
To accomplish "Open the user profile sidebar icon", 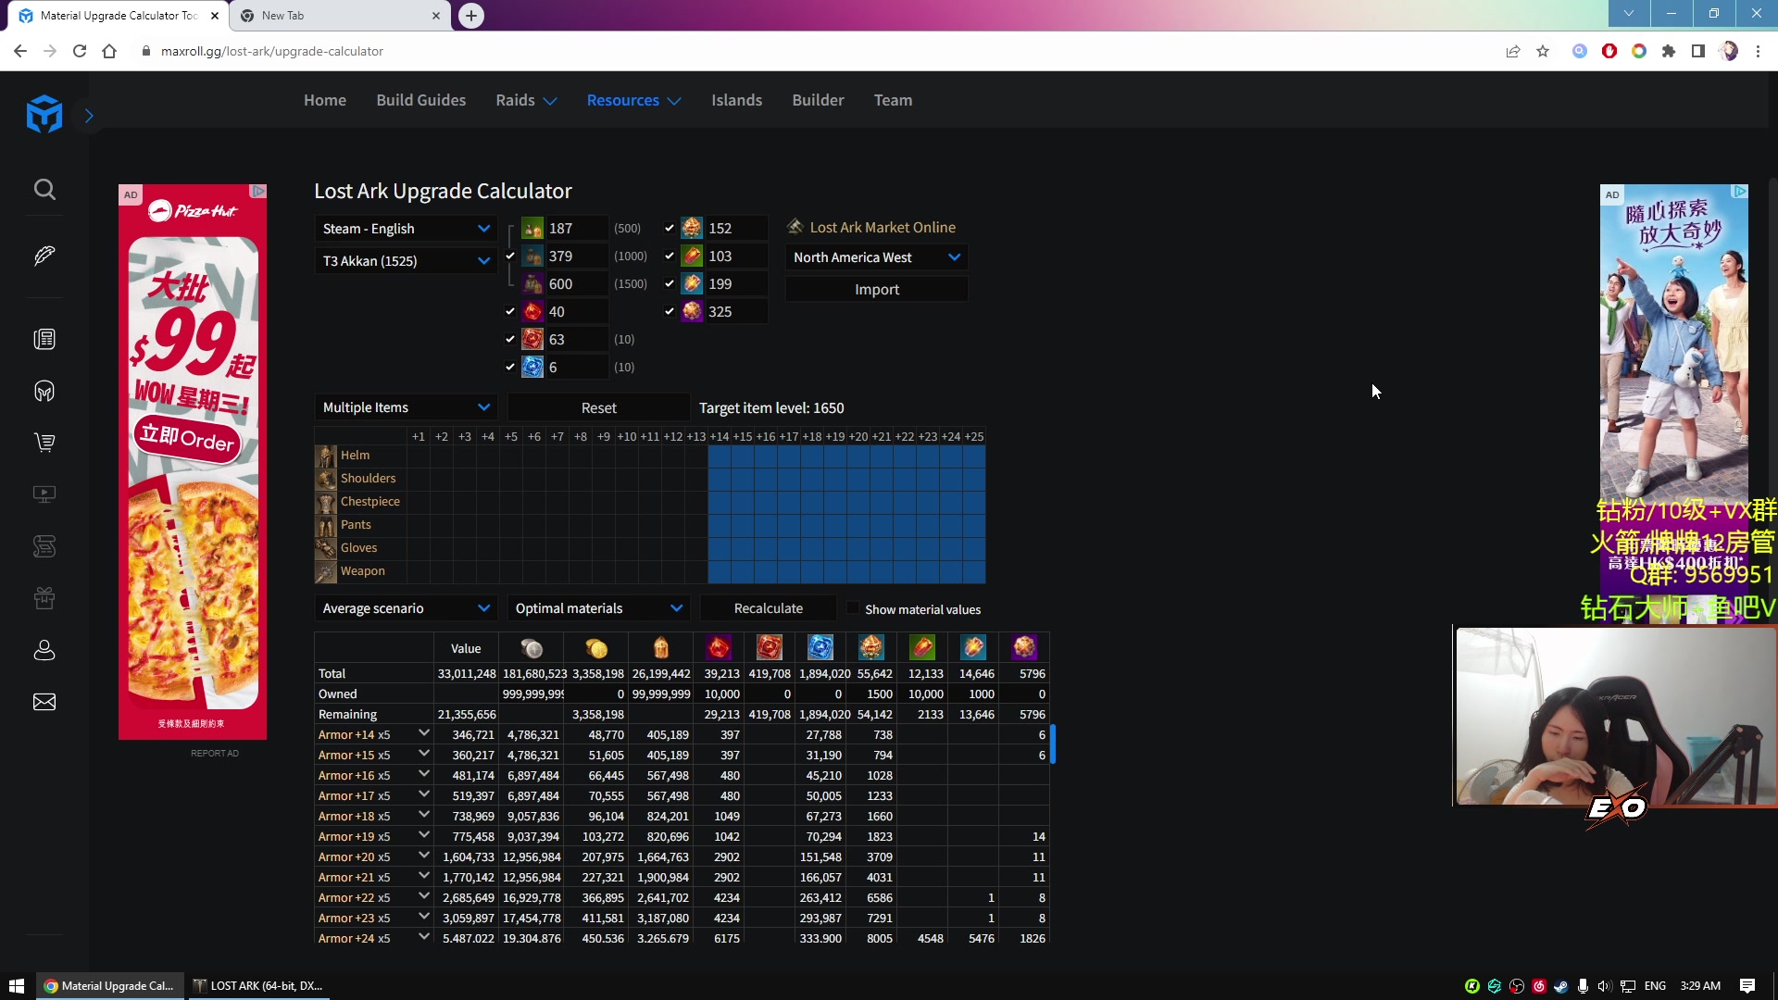I will 44,650.
